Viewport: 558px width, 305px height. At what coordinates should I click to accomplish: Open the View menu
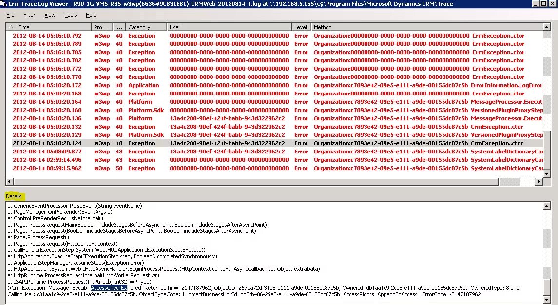click(50, 15)
